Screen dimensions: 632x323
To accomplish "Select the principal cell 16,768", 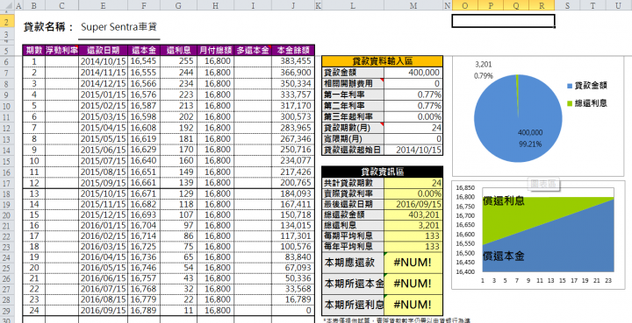I will click(x=144, y=289).
